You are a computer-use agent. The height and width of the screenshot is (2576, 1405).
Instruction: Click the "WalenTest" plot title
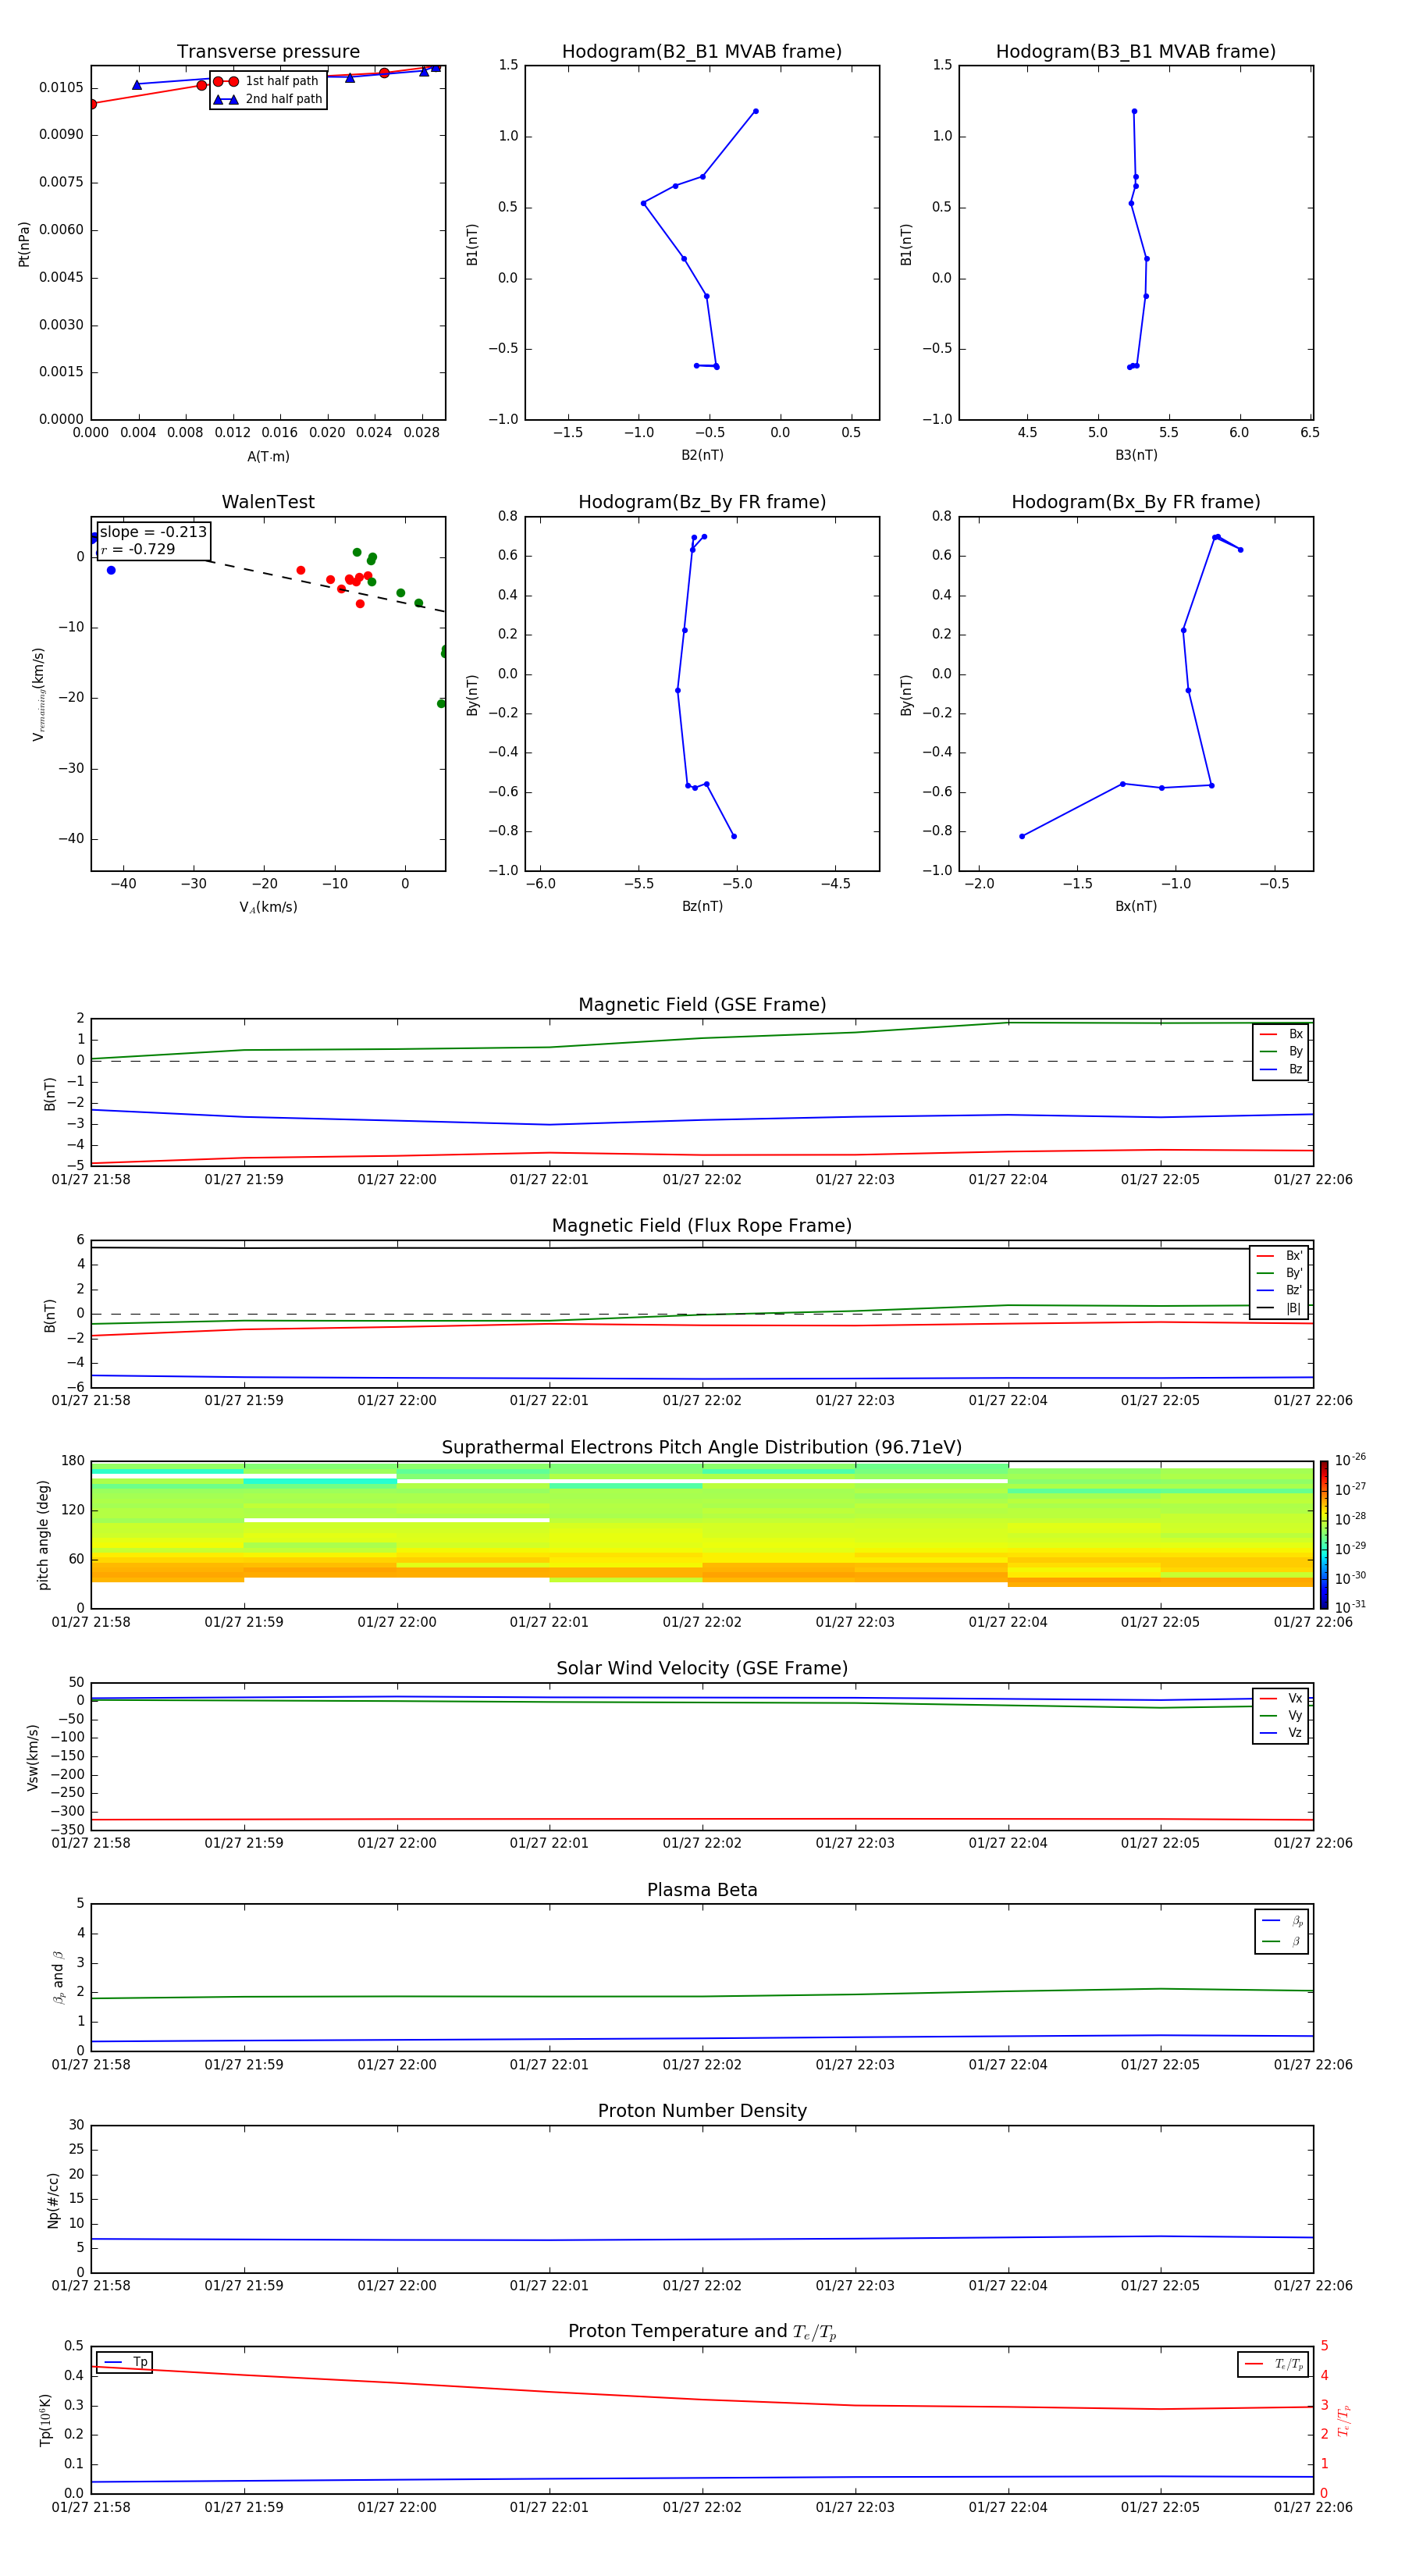(268, 502)
